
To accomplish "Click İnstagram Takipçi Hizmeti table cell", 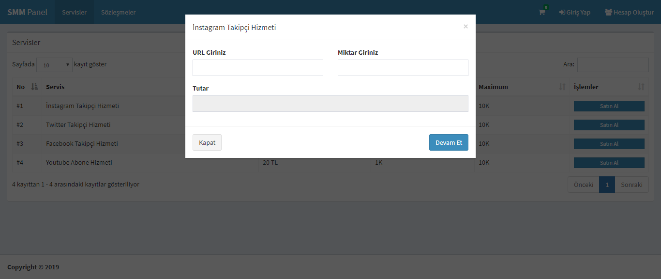I will click(82, 106).
